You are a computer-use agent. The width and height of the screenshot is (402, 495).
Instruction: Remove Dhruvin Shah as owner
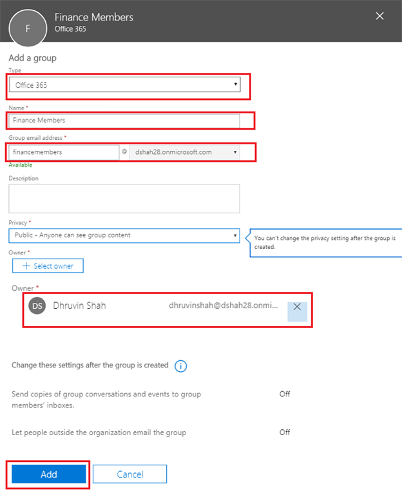pyautogui.click(x=297, y=307)
